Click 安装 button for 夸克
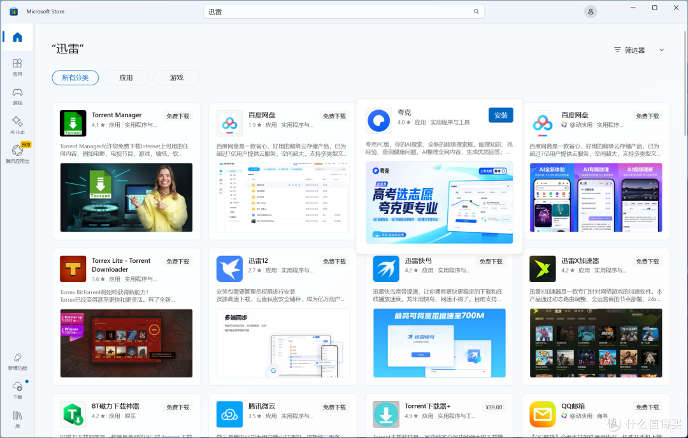Screen dimensions: 688x438 point(501,115)
